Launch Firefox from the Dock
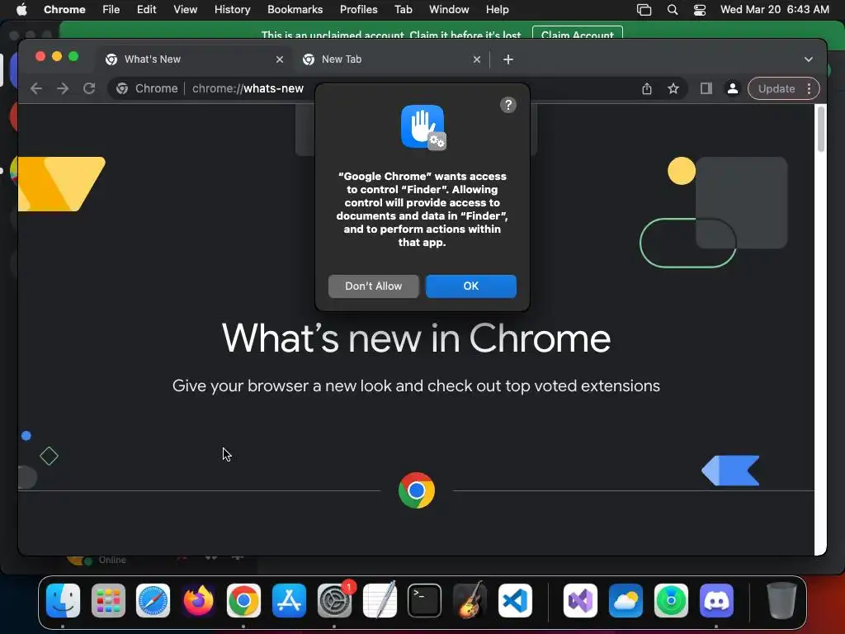This screenshot has width=845, height=634. point(198,601)
